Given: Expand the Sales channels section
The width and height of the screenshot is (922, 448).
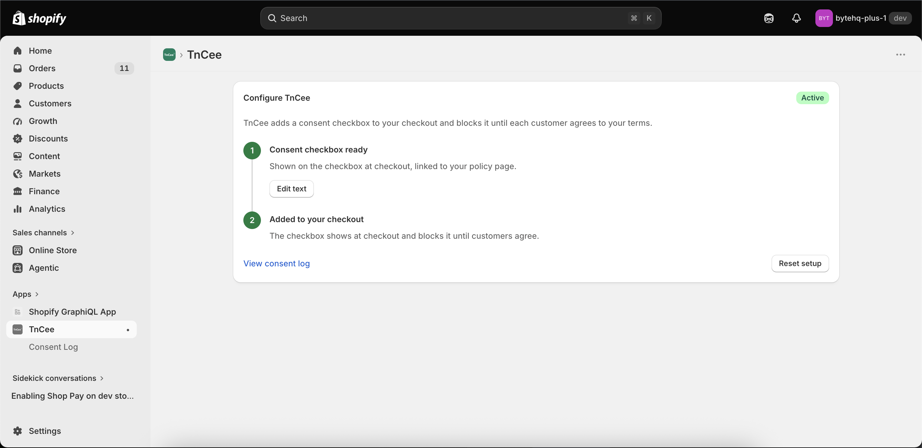Looking at the screenshot, I should click(x=43, y=233).
